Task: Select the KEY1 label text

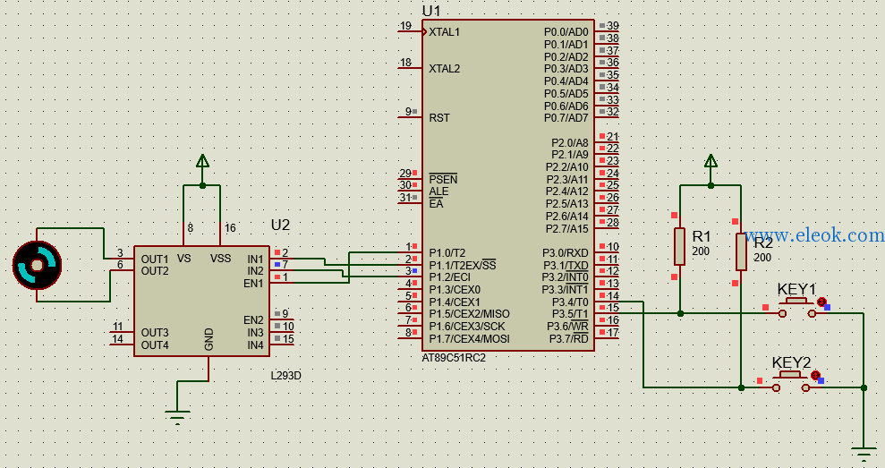Action: [x=797, y=289]
